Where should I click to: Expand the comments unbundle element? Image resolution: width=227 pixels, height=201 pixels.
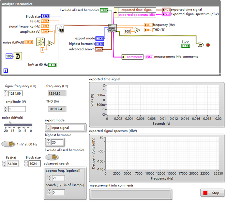tap(134, 57)
